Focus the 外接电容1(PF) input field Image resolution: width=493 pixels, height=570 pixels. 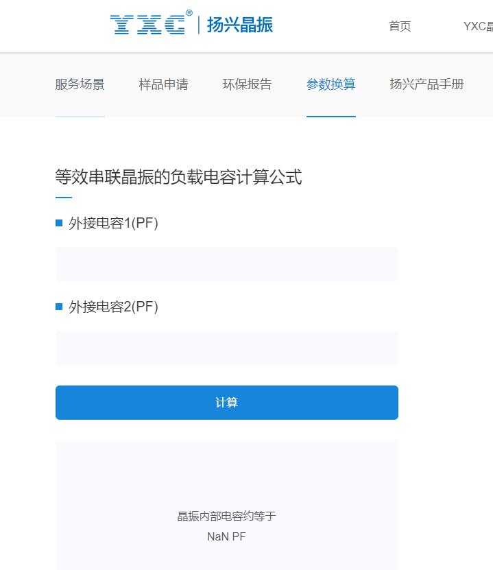(x=226, y=264)
